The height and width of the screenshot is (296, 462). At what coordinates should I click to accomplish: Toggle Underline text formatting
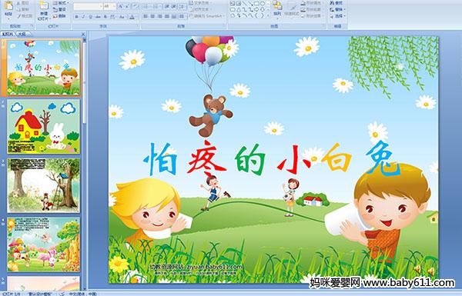90,17
